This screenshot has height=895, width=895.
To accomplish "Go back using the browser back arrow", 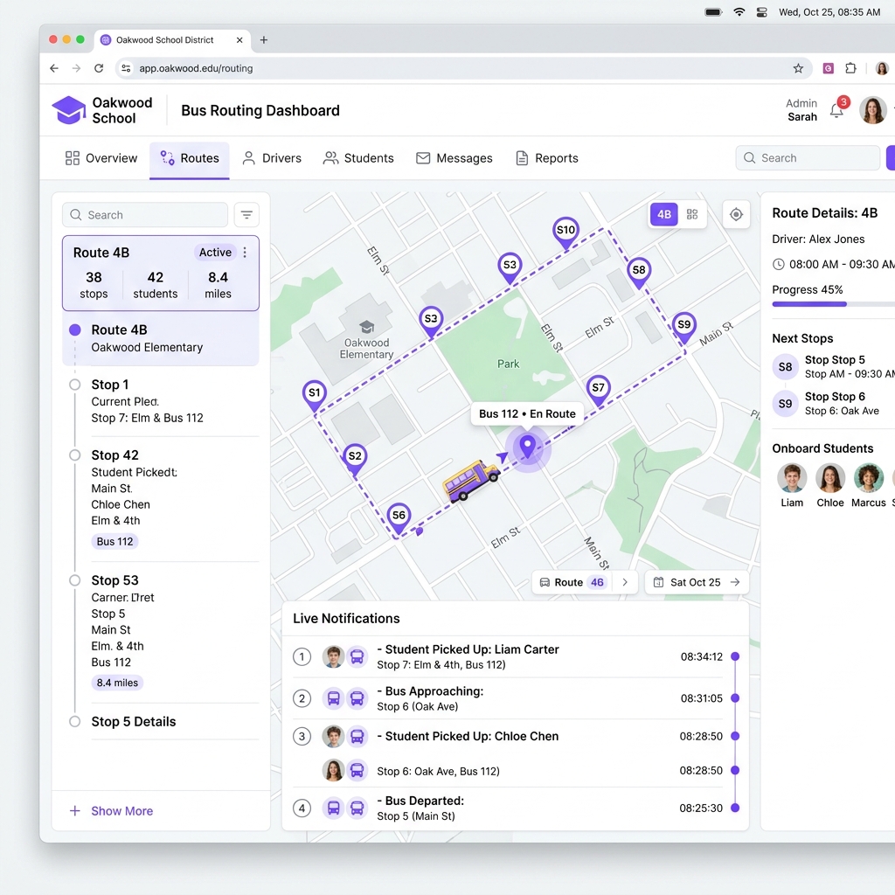I will pyautogui.click(x=54, y=68).
